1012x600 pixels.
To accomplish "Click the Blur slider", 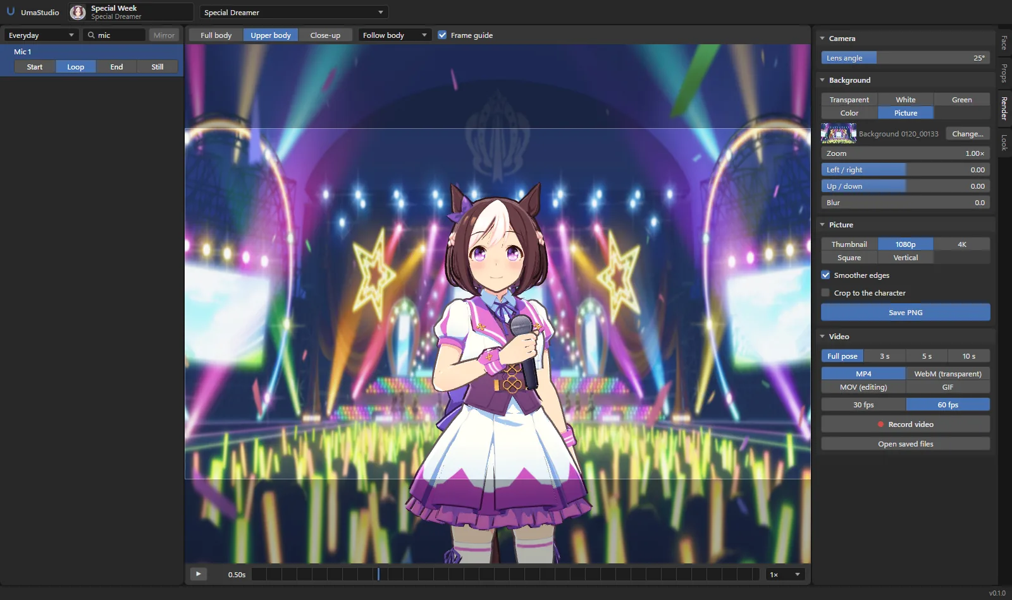I will tap(905, 203).
